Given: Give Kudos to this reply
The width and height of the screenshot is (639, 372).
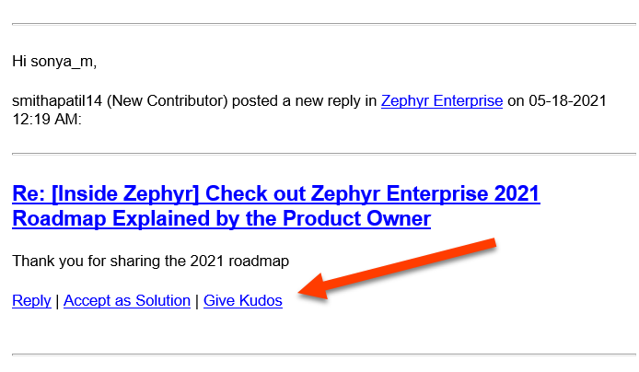Looking at the screenshot, I should pos(243,300).
